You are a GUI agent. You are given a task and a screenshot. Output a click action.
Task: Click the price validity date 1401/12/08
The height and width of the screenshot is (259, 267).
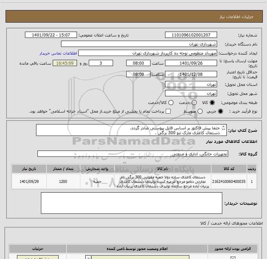click(x=191, y=74)
